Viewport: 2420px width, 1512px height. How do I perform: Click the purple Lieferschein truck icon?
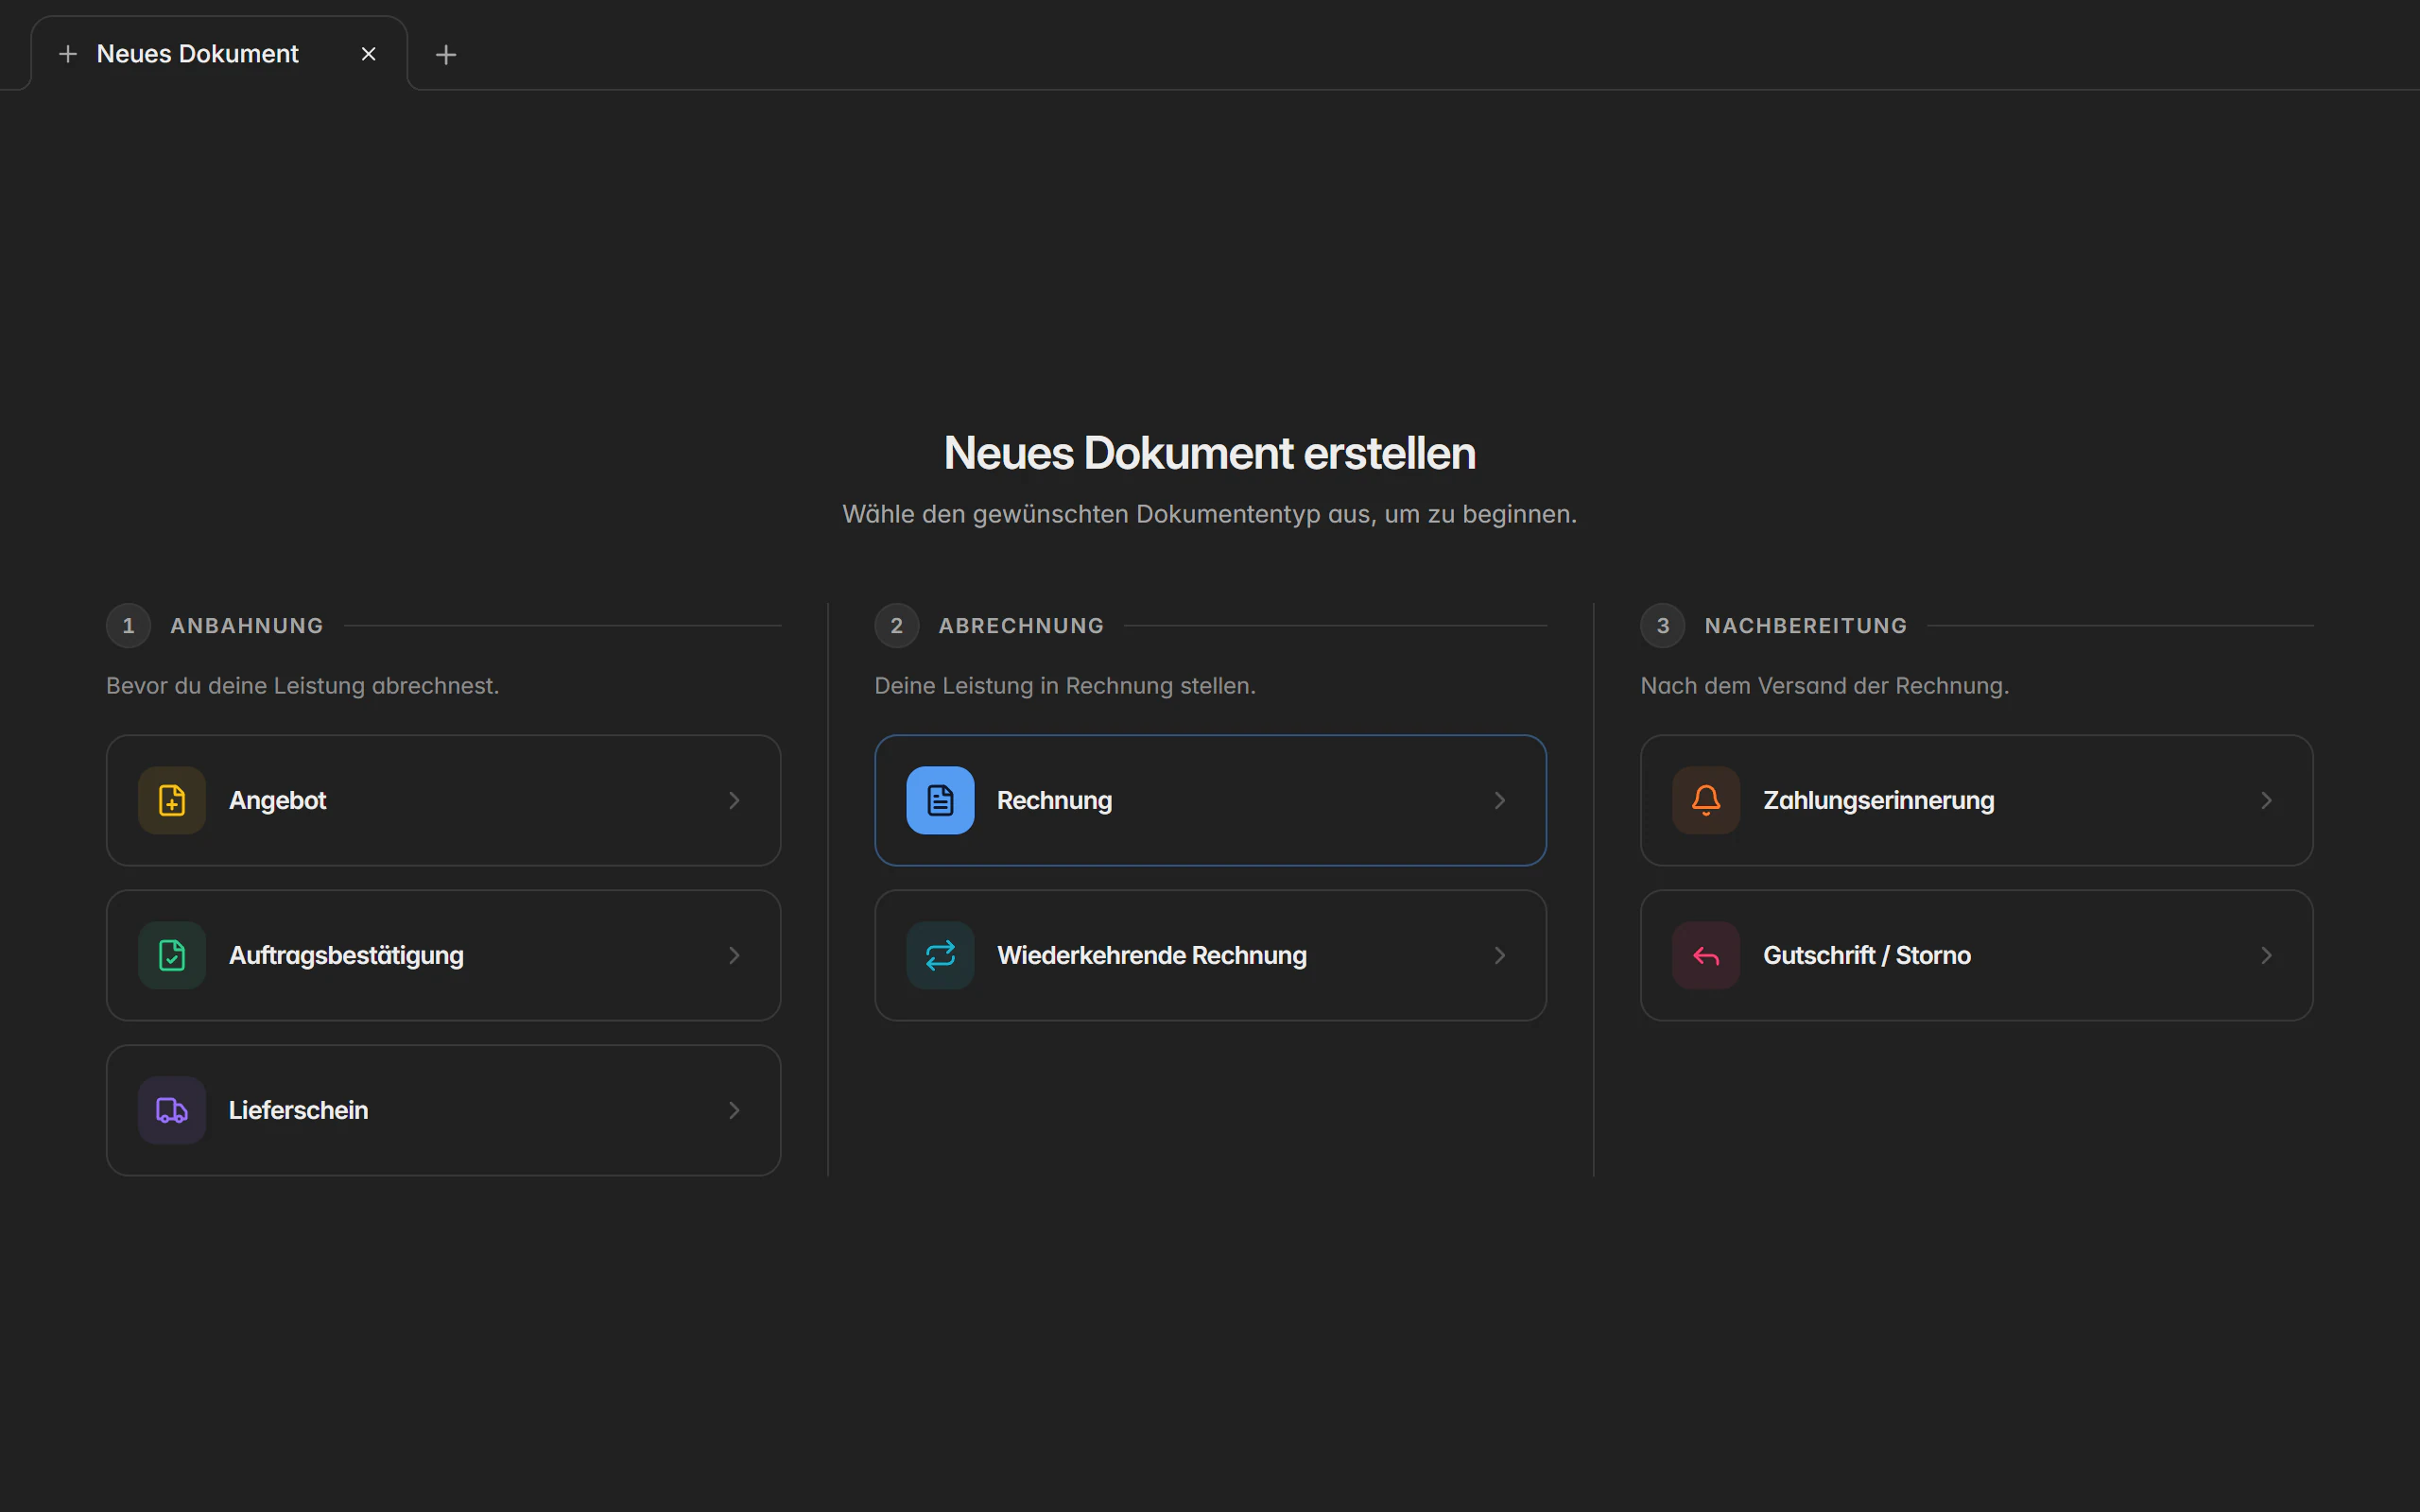point(172,1110)
